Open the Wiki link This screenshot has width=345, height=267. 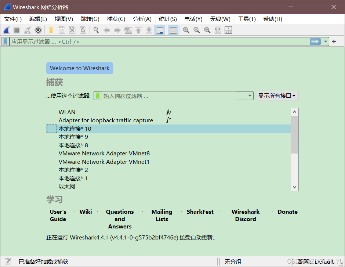click(86, 212)
